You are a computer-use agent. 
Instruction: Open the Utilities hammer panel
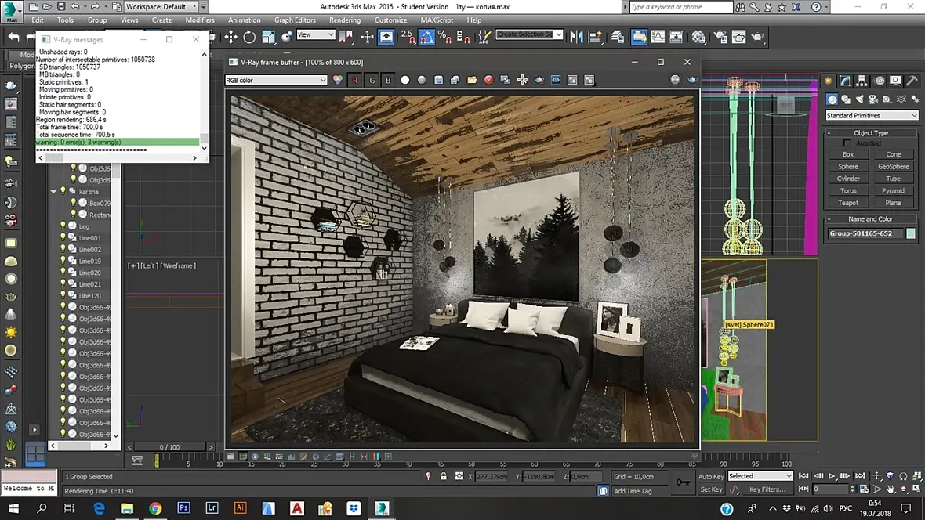click(912, 81)
